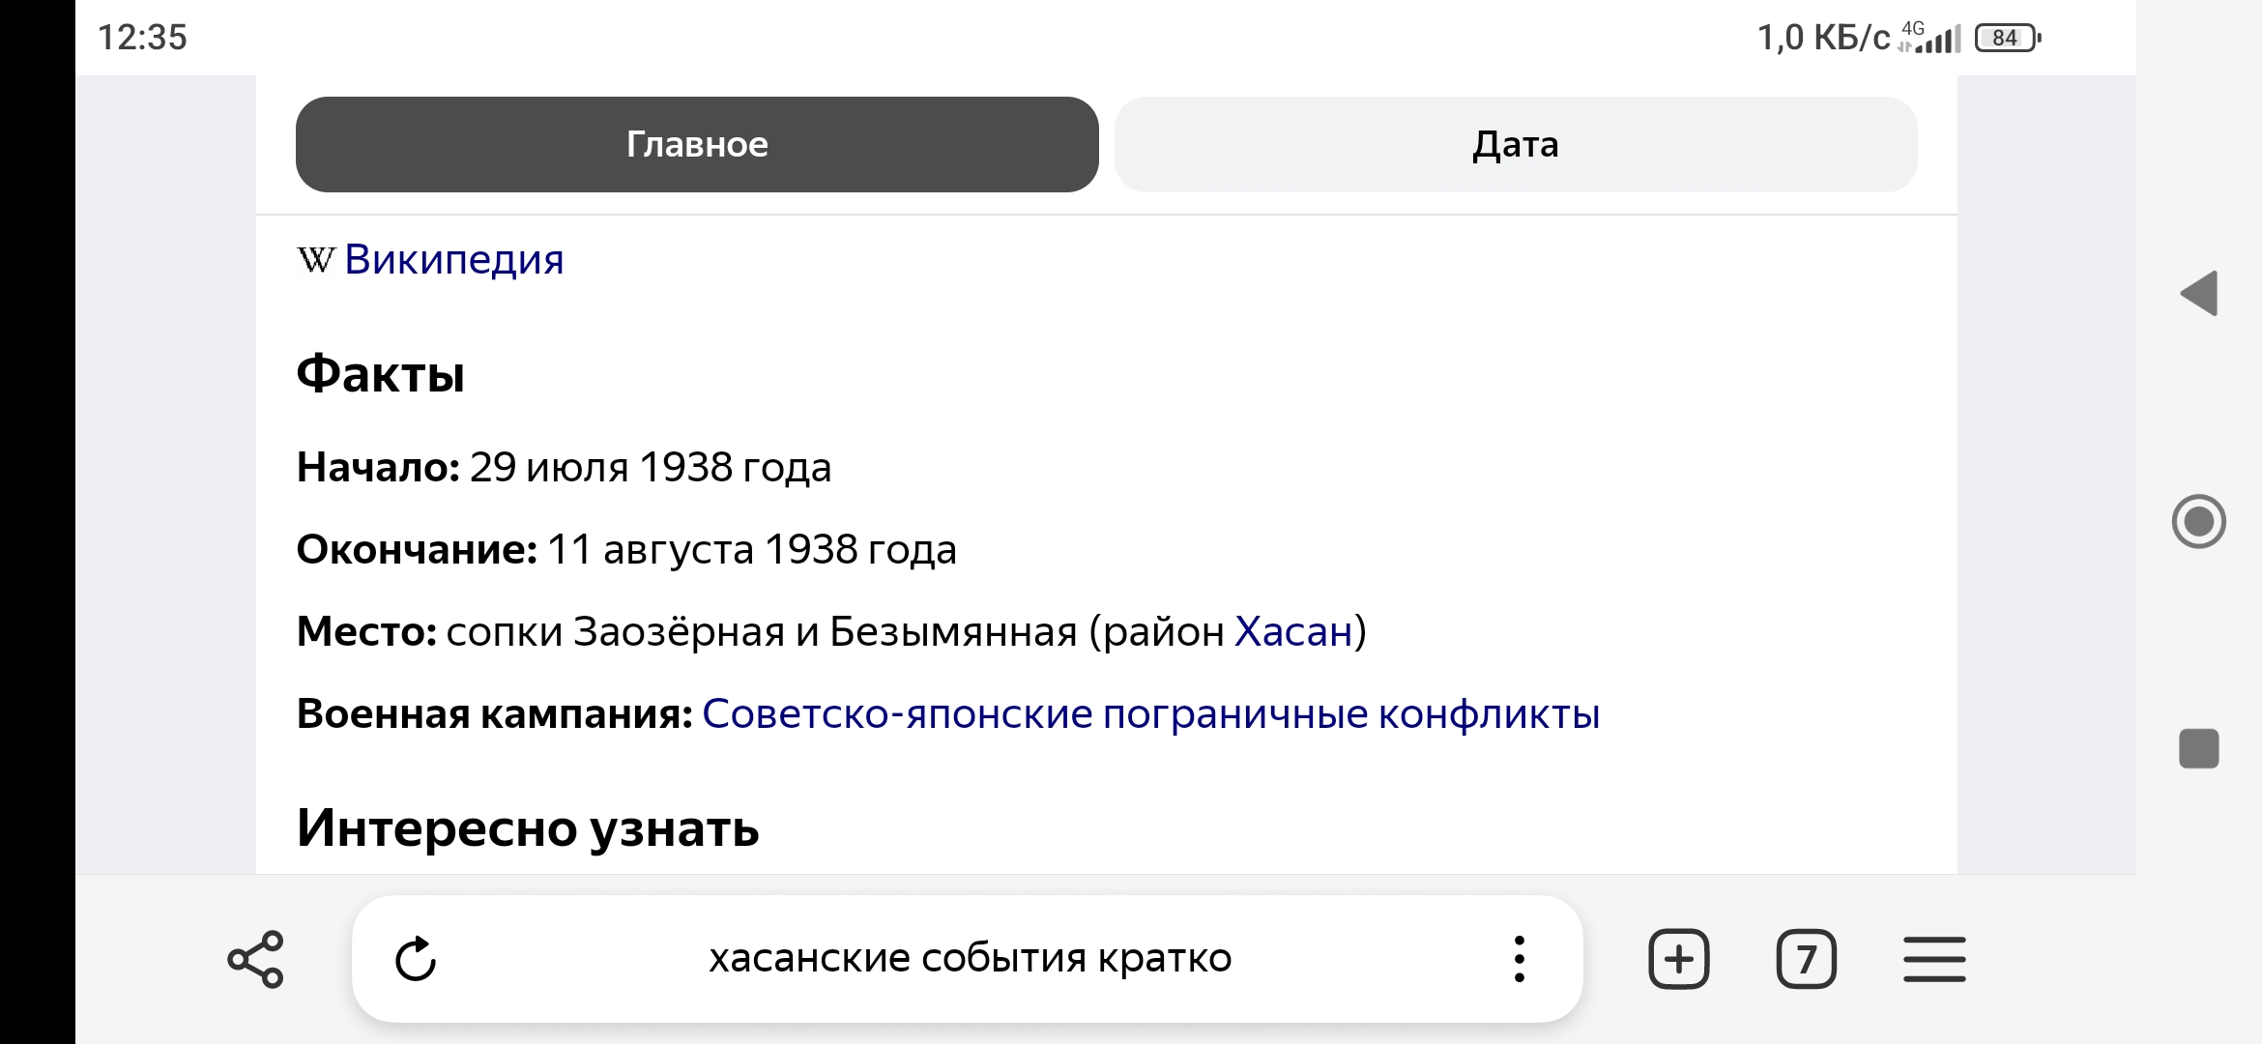Tap the share icon in bottom toolbar
This screenshot has width=2262, height=1044.
point(256,959)
